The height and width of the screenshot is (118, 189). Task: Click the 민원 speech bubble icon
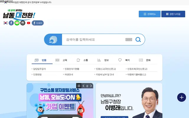pos(37,60)
